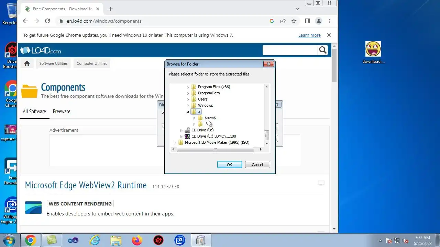Screen dimensions: 440x247
Task: Open a new Chrome tab
Action: point(110,9)
